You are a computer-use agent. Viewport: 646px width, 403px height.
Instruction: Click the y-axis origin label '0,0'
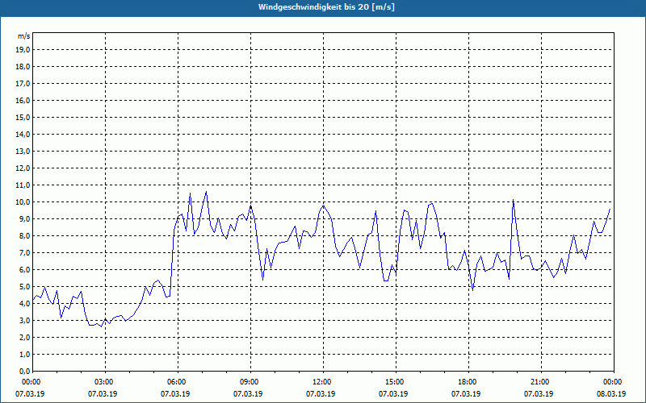(24, 371)
